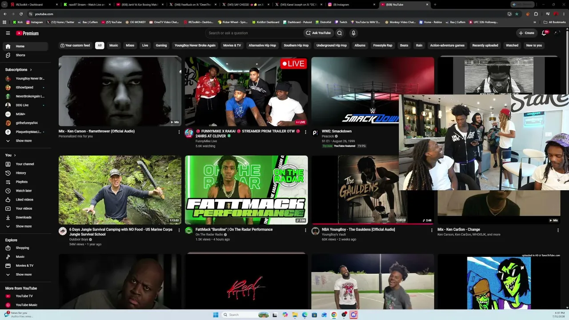The image size is (569, 320).
Task: Click the search magnifier button
Action: click(x=340, y=33)
